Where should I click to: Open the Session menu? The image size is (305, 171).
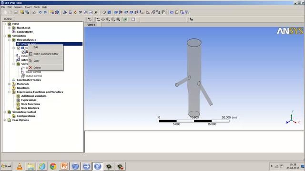tap(18, 7)
